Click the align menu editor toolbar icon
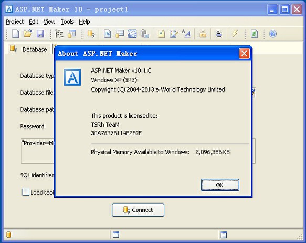Screen dimensions: 306x243 (219, 34)
